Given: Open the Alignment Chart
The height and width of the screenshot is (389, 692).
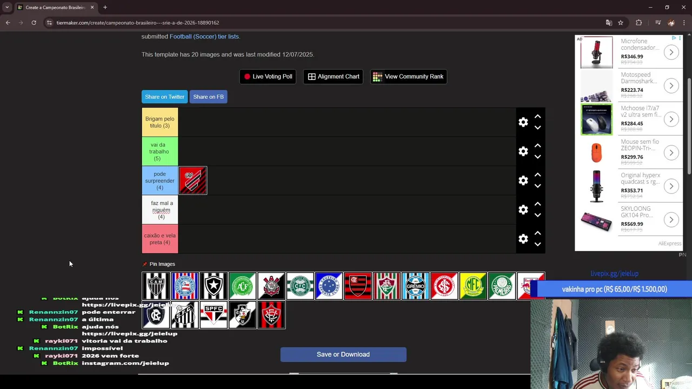Looking at the screenshot, I should pyautogui.click(x=334, y=77).
